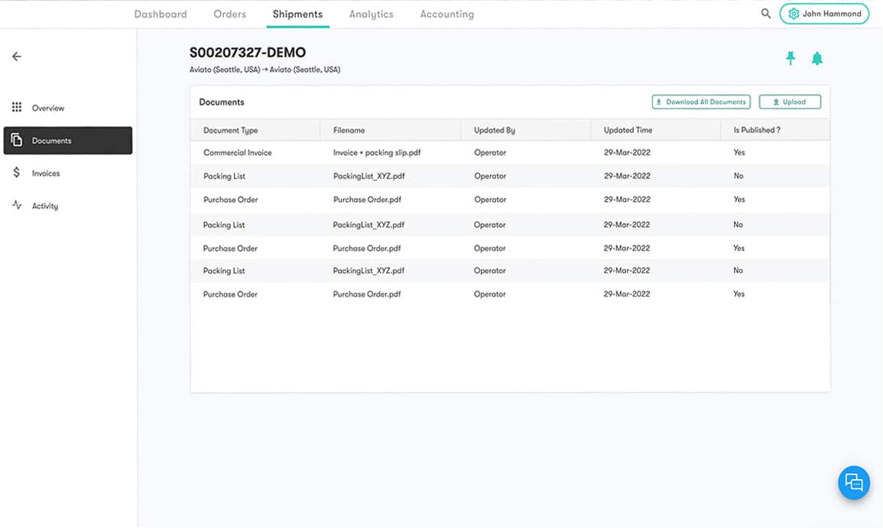The height and width of the screenshot is (528, 883).
Task: Click the Upload button
Action: tap(790, 102)
